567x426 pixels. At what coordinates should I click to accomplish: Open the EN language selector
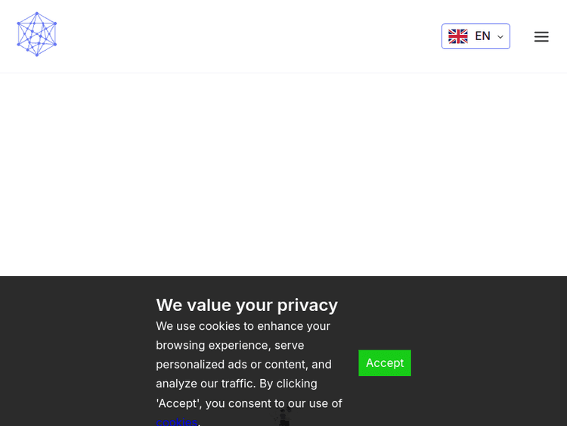476,36
